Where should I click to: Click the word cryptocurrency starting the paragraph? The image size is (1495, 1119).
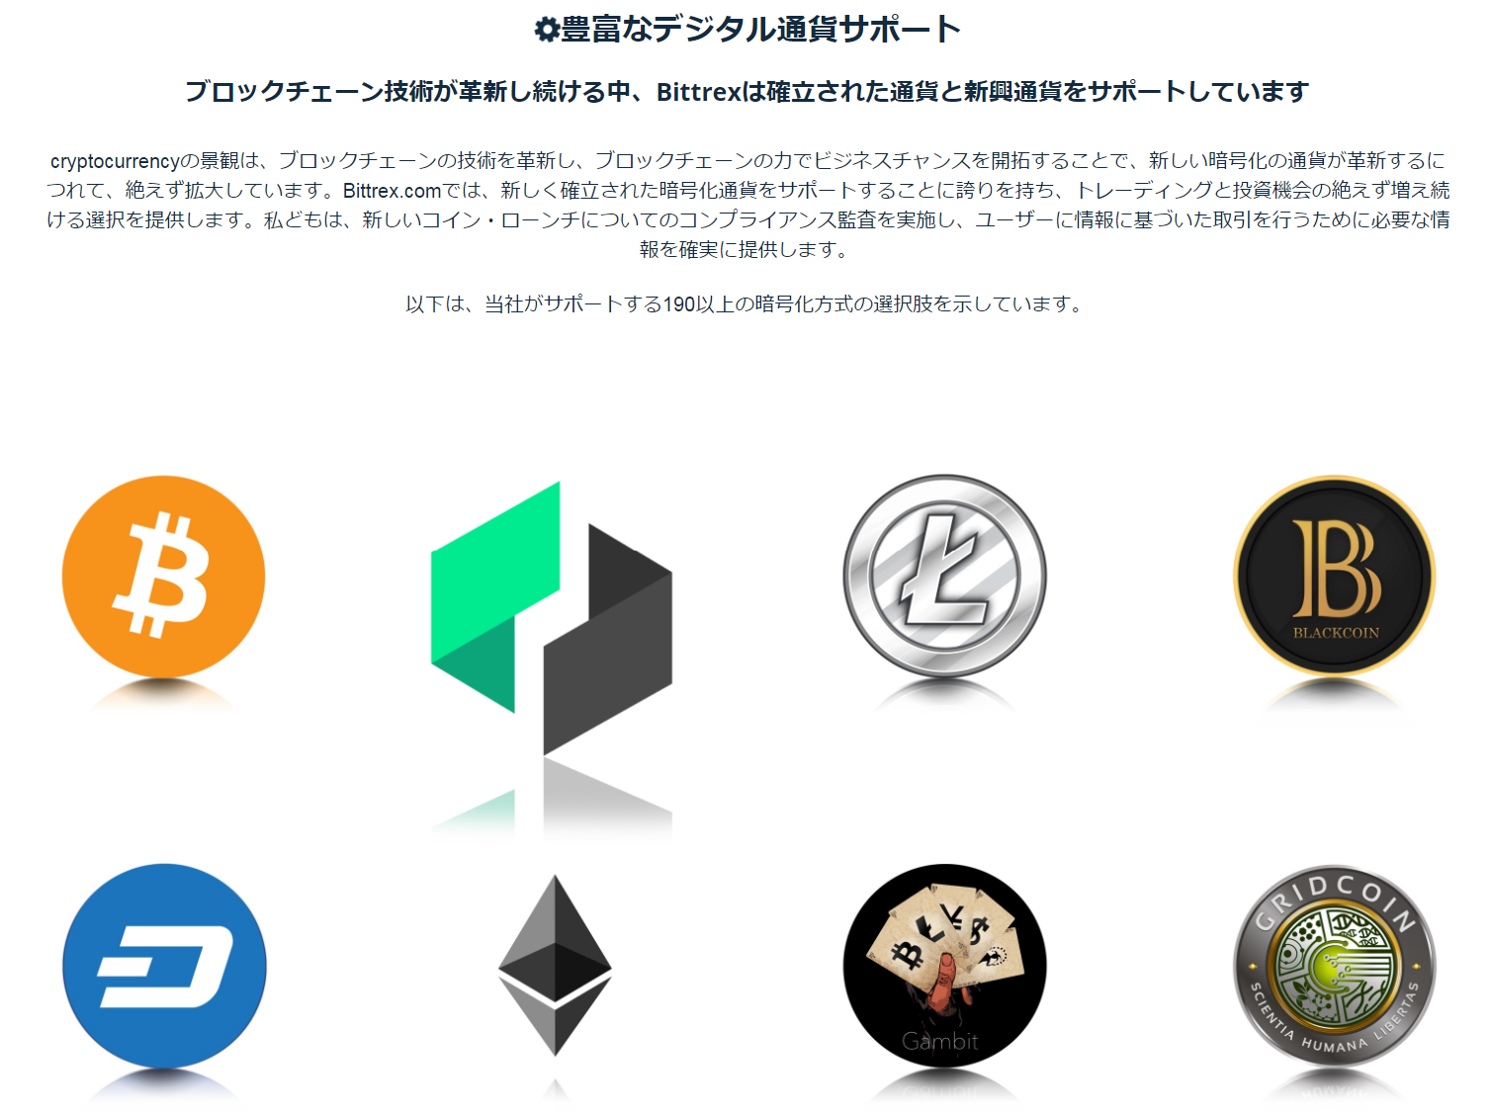pos(115,162)
